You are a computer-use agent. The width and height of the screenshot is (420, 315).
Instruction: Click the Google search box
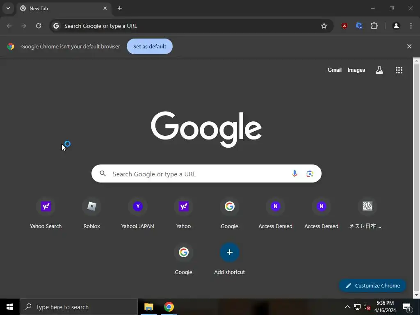tap(206, 174)
